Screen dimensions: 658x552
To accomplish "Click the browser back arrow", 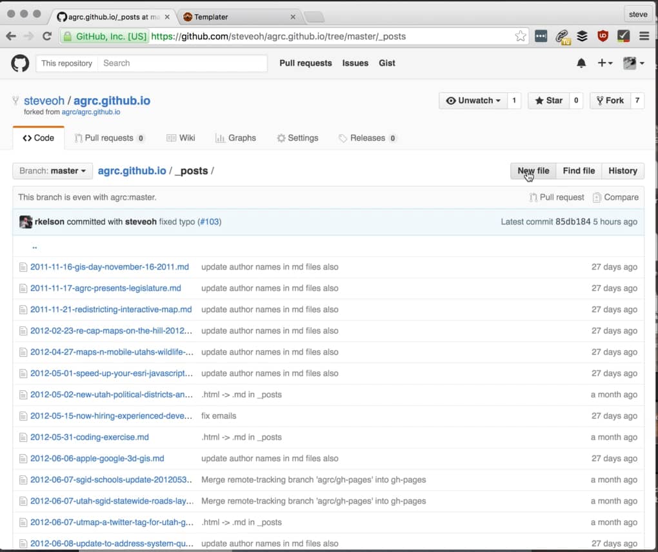I will pyautogui.click(x=12, y=37).
